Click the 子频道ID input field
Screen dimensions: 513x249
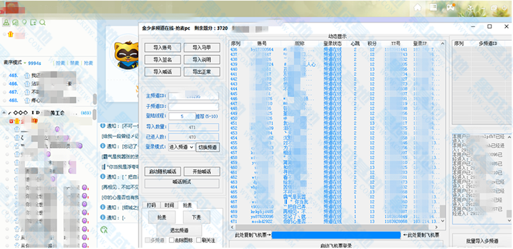tap(194, 106)
